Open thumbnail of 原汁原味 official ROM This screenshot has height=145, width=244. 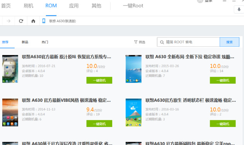click(x=10, y=69)
